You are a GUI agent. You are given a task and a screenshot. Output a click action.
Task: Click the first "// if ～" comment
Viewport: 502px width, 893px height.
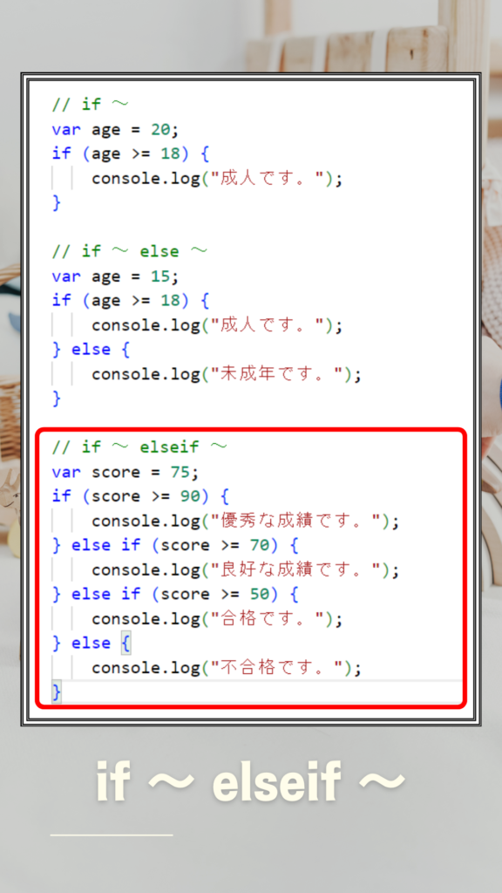point(91,105)
